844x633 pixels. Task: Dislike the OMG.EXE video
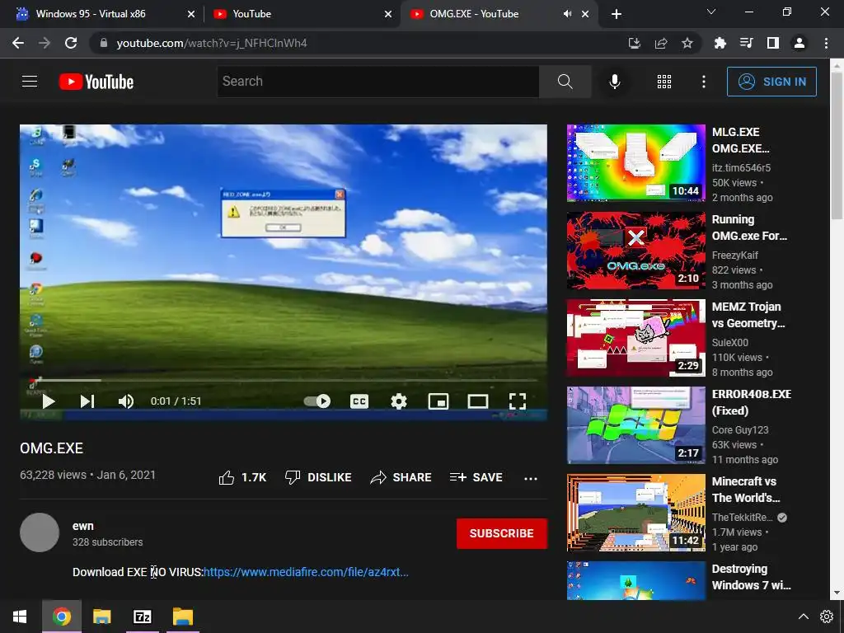[x=318, y=477]
